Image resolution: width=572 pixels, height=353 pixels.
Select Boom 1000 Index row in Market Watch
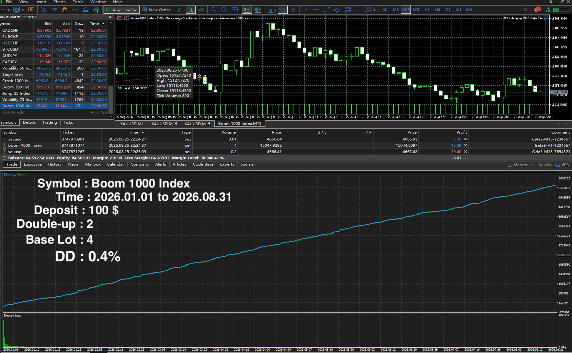[54, 106]
